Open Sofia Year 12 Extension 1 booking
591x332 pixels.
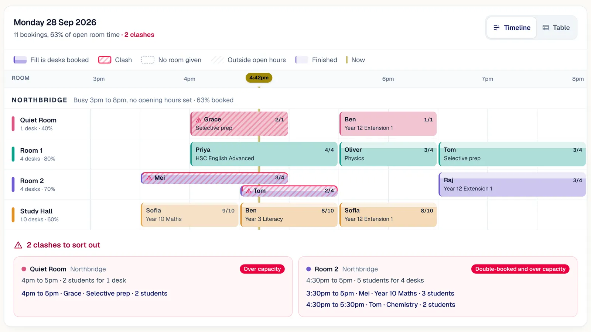point(388,215)
